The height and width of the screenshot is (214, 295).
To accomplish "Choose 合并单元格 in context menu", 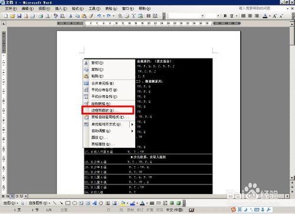I will coord(109,83).
